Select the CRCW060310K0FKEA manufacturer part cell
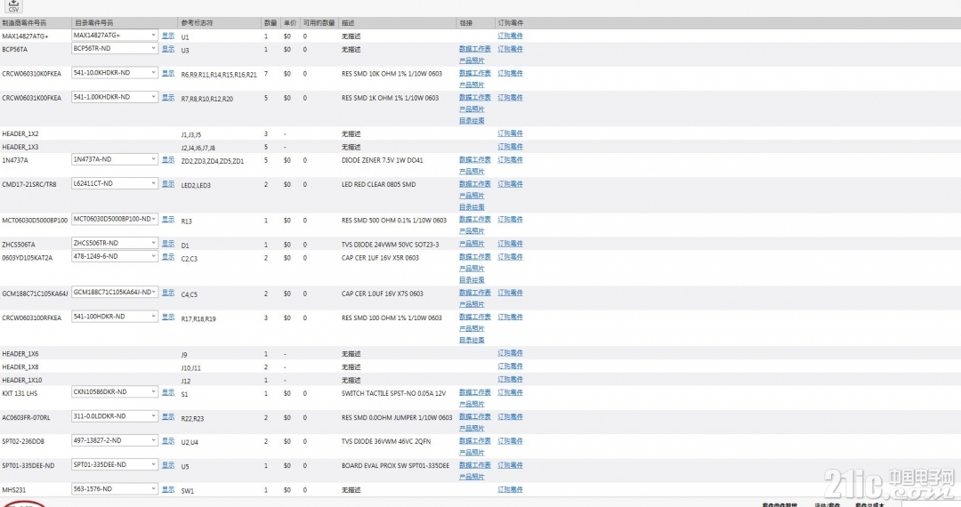Screen dimensions: 961x507 pos(32,74)
